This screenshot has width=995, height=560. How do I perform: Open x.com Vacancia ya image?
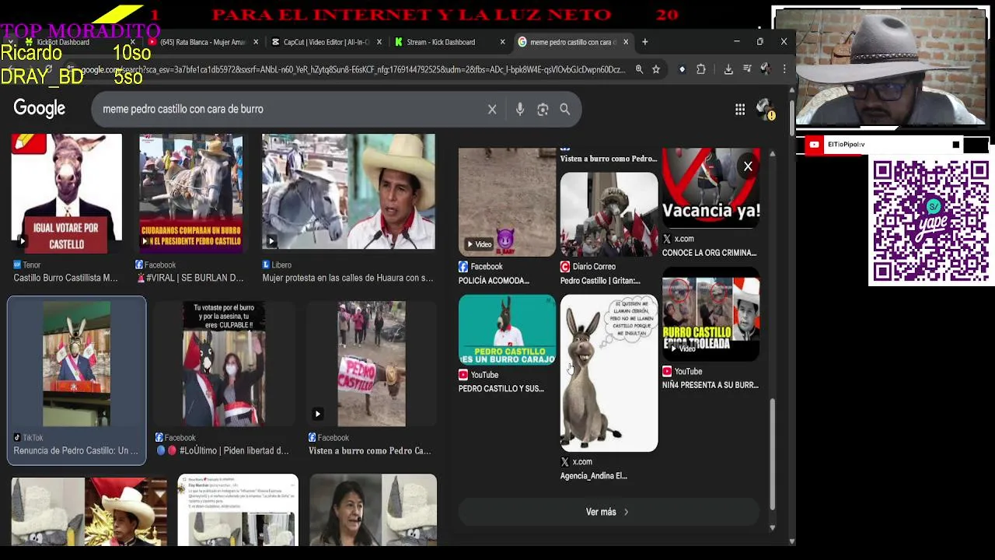[x=710, y=188]
